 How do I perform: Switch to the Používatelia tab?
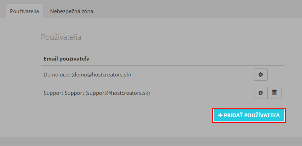[24, 11]
